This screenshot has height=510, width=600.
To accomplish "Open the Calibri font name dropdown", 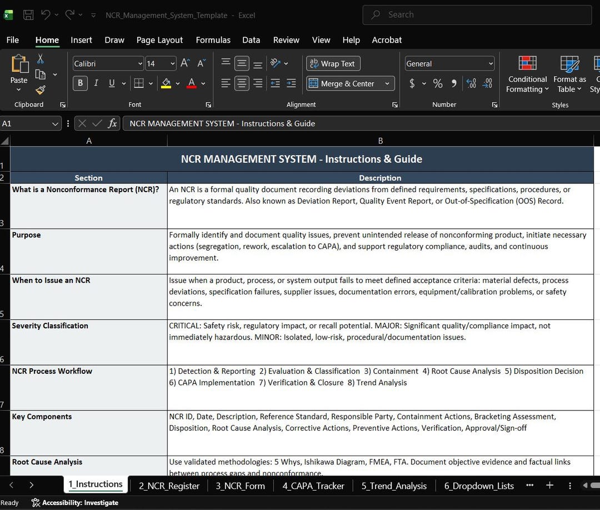I will click(140, 63).
